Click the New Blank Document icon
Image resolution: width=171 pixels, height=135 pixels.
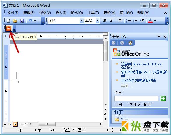pos(8,21)
